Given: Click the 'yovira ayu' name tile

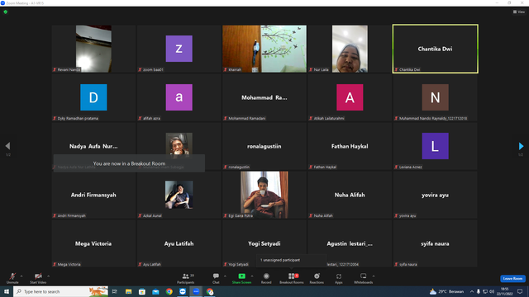Looking at the screenshot, I should (436, 195).
